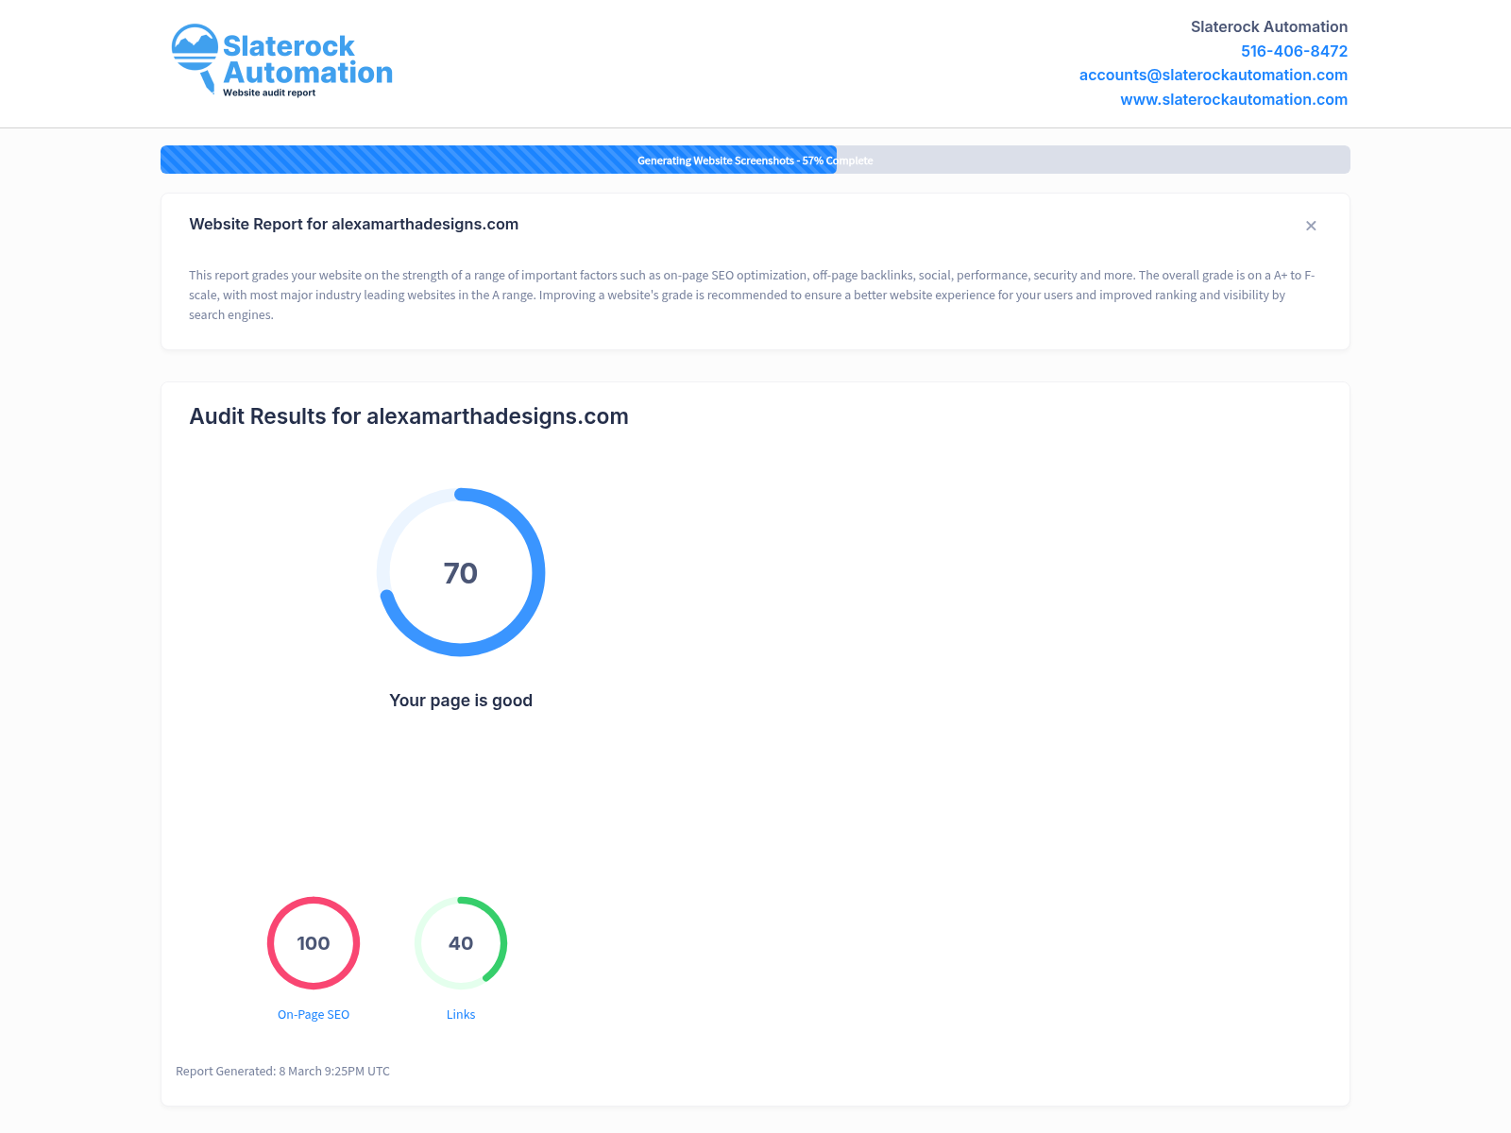Click the Links 40 score gauge
The width and height of the screenshot is (1511, 1133).
tap(461, 943)
